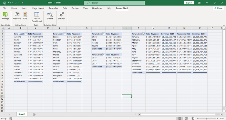The height and width of the screenshot is (120, 226).
Task: Adjust the zoom slider handle
Action: pos(207,118)
